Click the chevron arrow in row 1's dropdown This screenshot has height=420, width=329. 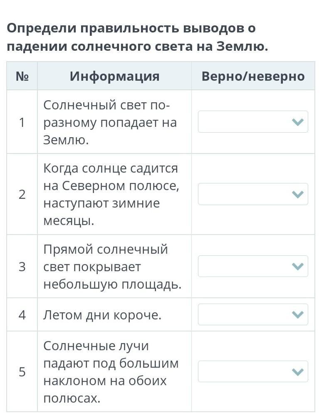298,122
